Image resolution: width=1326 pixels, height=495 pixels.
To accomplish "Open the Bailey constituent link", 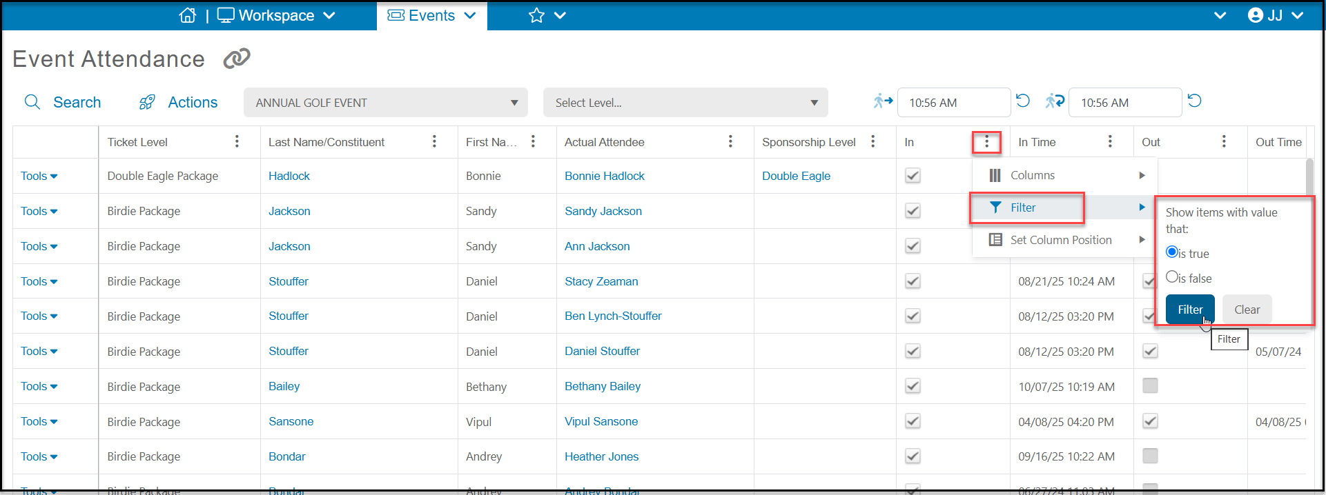I will point(284,386).
